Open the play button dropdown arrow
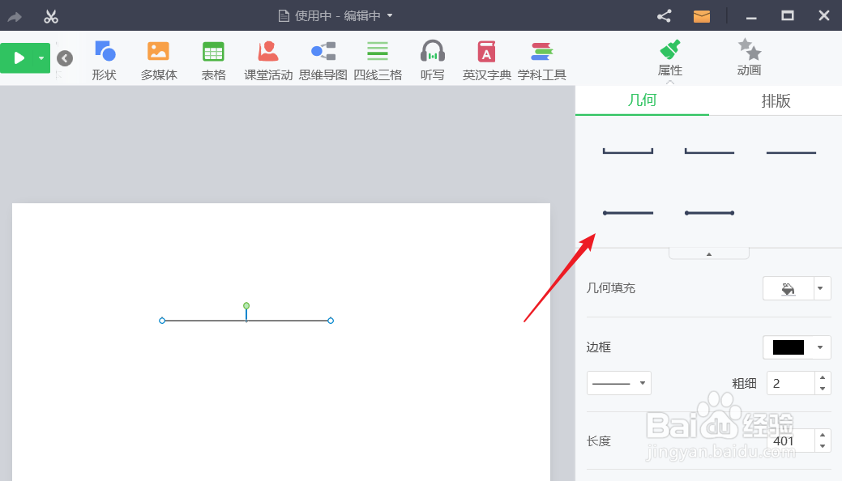This screenshot has height=481, width=842. coord(41,58)
